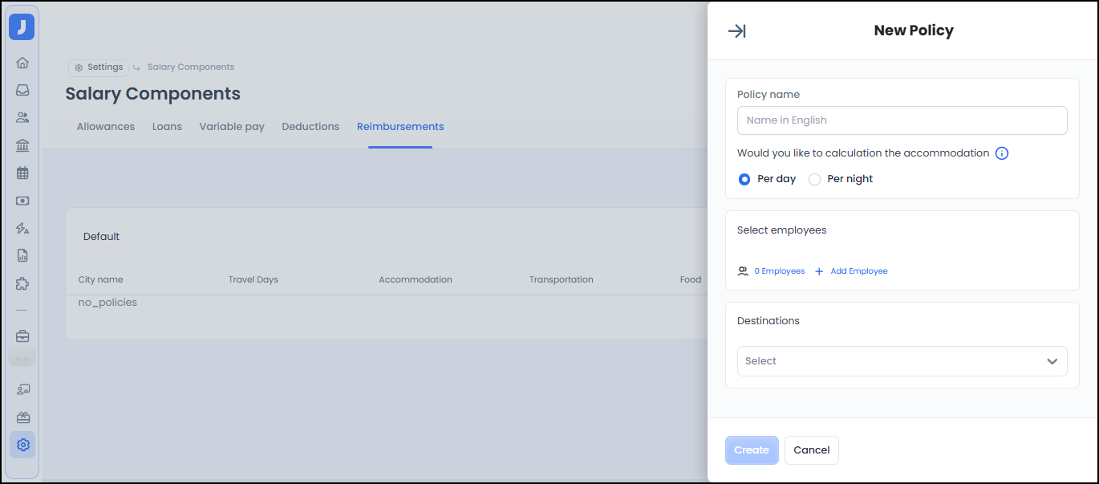
Task: Open the calendar icon in sidebar
Action: point(22,173)
